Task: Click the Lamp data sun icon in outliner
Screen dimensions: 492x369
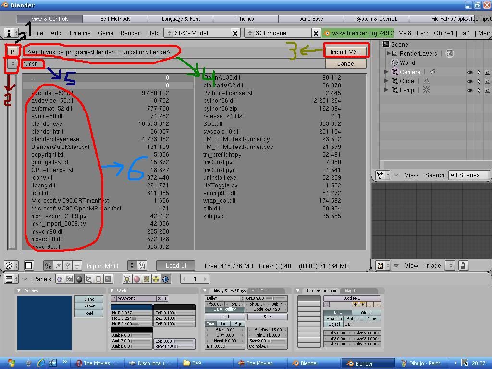Action: click(427, 90)
